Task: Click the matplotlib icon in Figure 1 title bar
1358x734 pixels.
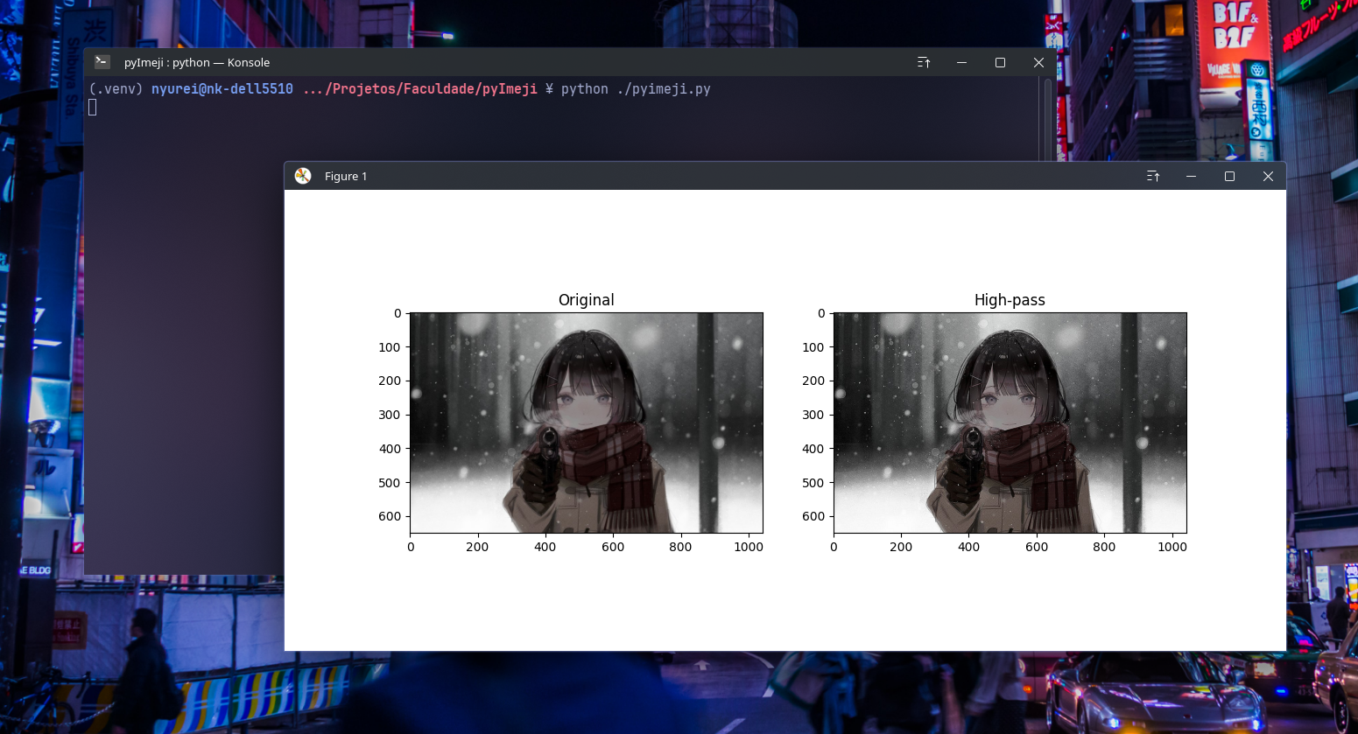Action: pyautogui.click(x=303, y=176)
